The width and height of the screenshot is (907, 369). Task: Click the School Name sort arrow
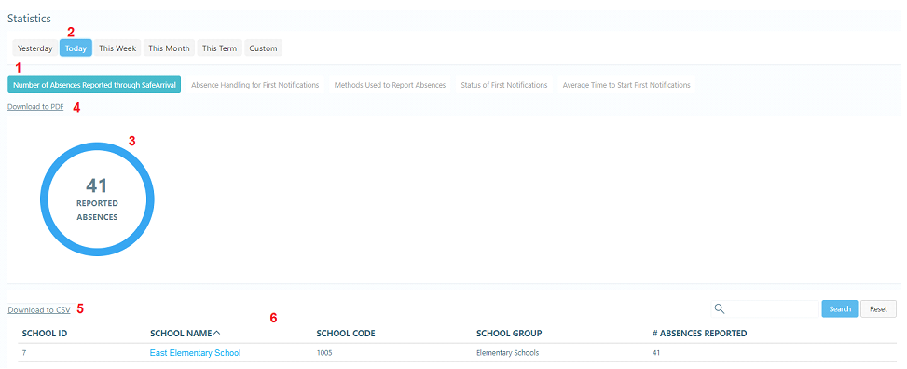pos(217,333)
